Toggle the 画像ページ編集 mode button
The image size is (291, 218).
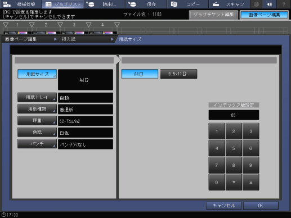pyautogui.click(x=264, y=15)
